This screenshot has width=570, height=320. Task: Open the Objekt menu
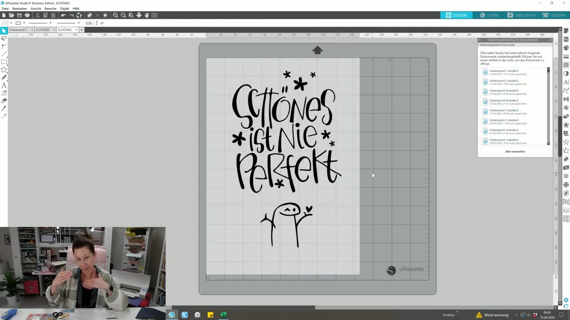tap(65, 8)
